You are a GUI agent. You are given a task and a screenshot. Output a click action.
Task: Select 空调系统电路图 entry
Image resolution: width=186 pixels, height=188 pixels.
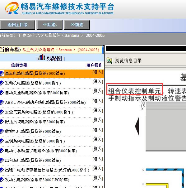pos(35,141)
